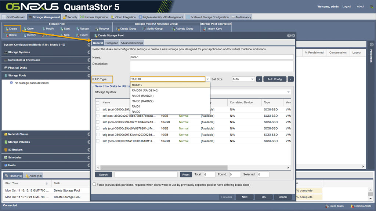Screen dimensions: 376x211
Task: Click the Auto Config button
Action: 275,79
